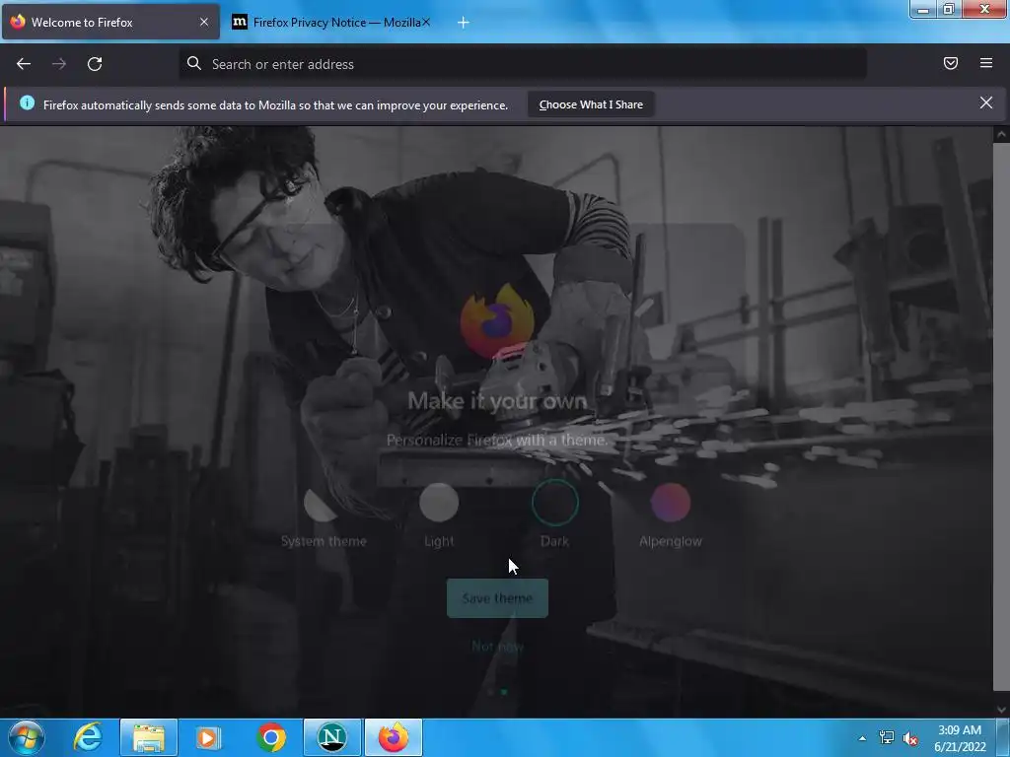Switch to Firefox Privacy Notice tab
Viewport: 1010px width, 757px height.
click(x=331, y=23)
